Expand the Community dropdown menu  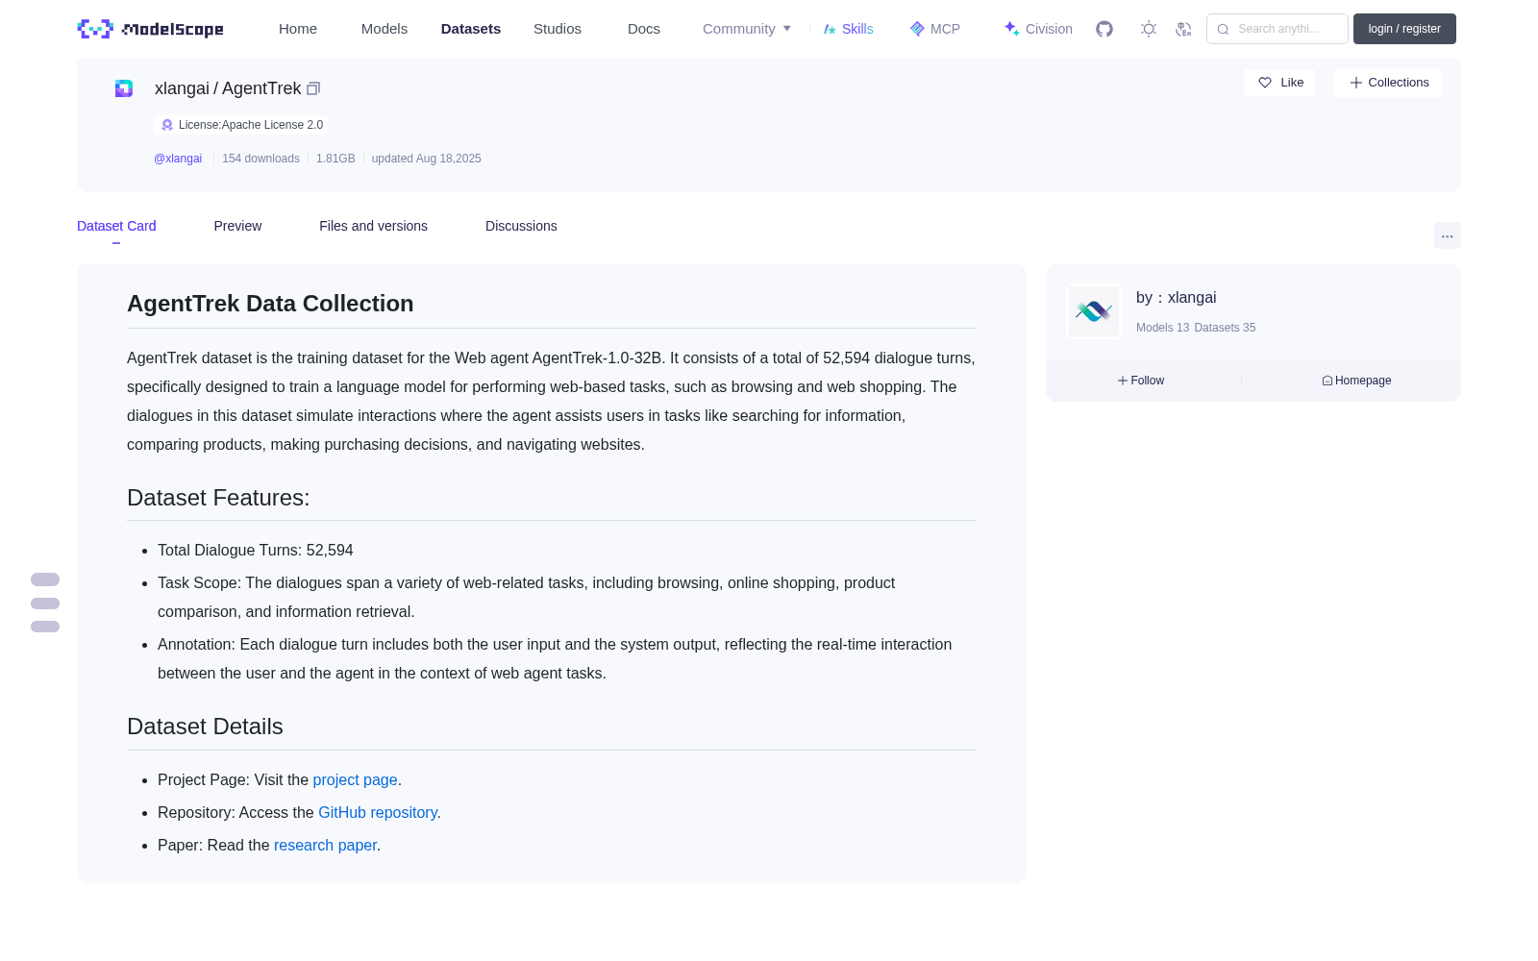pos(747,29)
